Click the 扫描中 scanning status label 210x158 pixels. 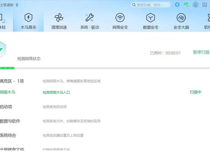[196, 92]
